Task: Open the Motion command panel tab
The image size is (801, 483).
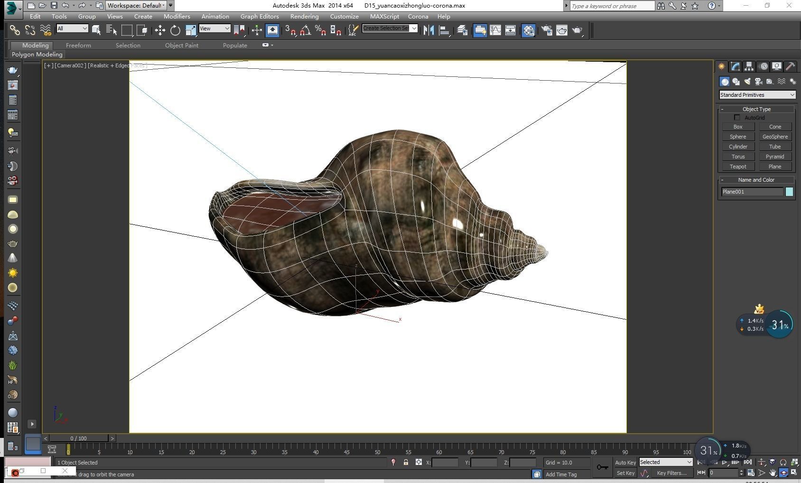Action: point(763,66)
